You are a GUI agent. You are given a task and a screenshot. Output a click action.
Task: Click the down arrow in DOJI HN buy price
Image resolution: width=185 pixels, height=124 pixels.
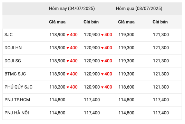click(68, 48)
